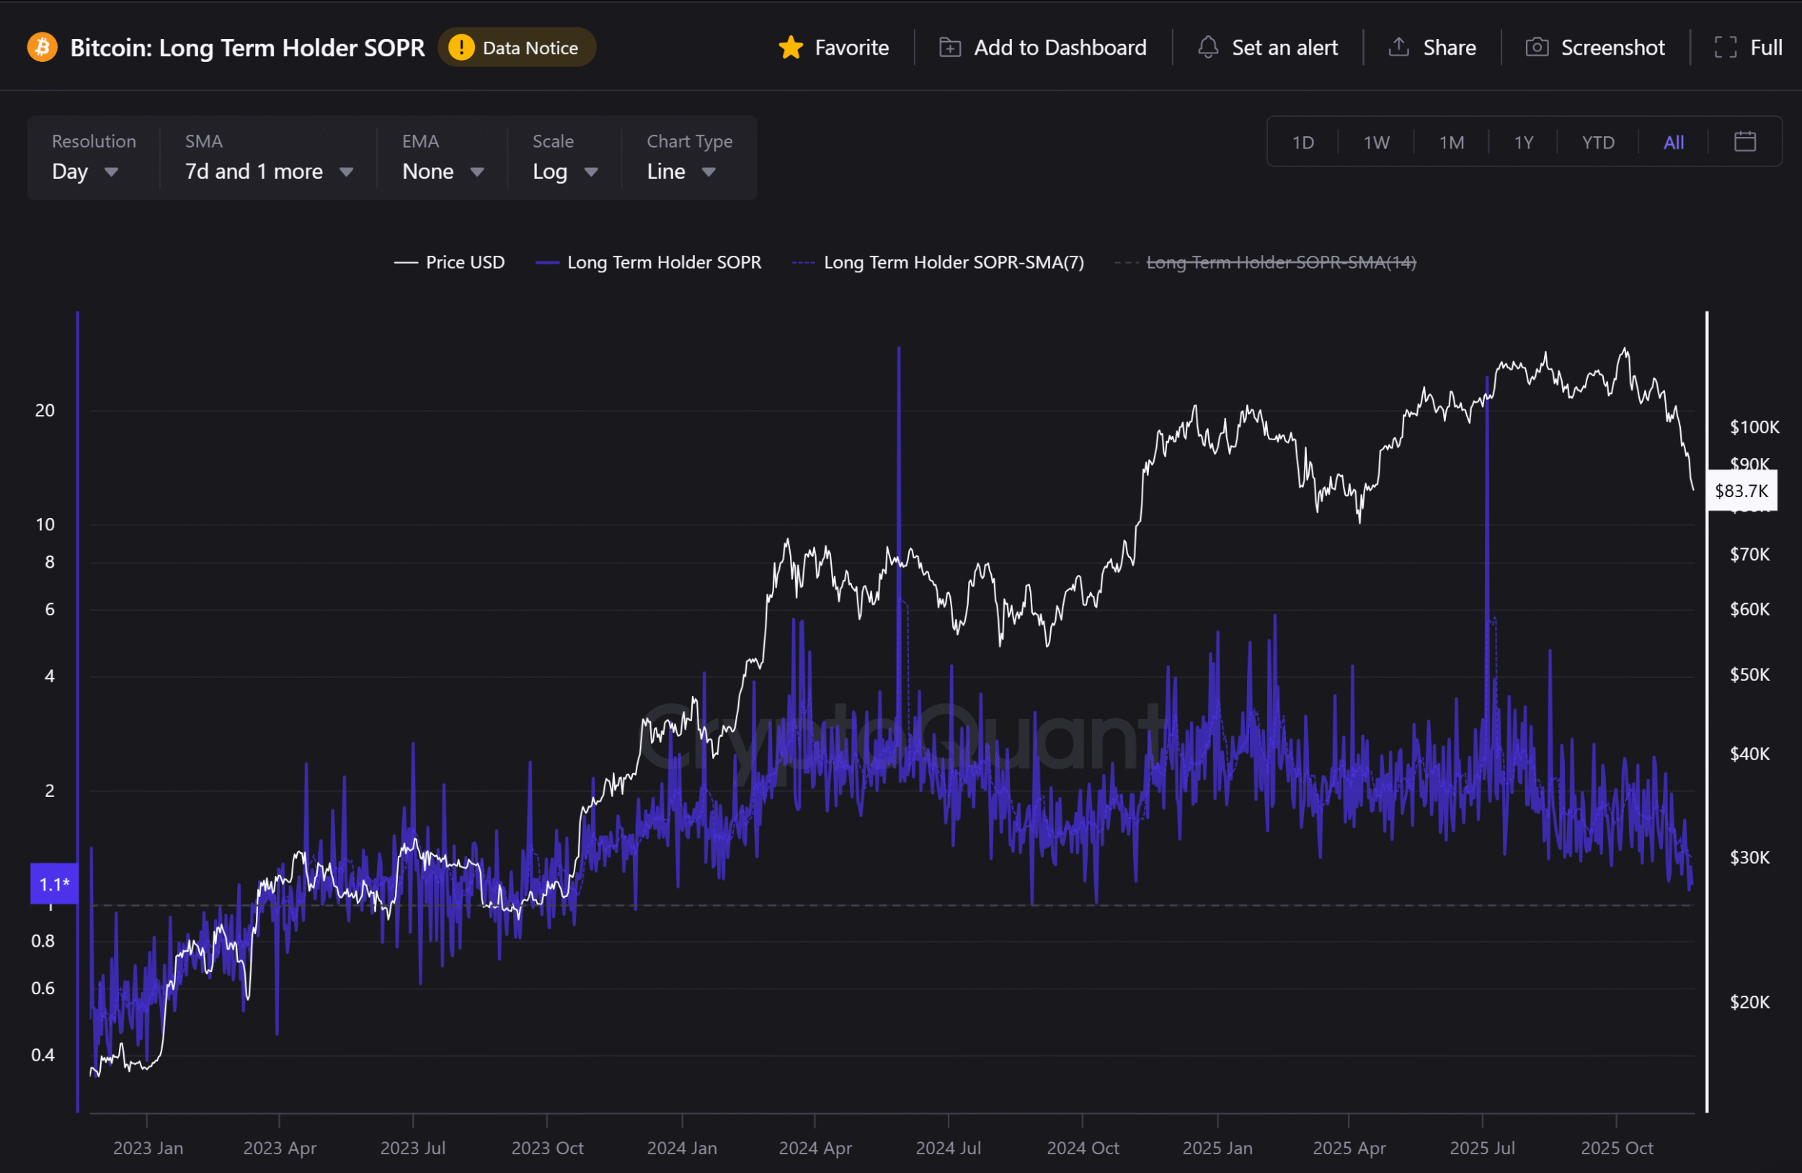Select the 1Y time range tab

pos(1523,142)
